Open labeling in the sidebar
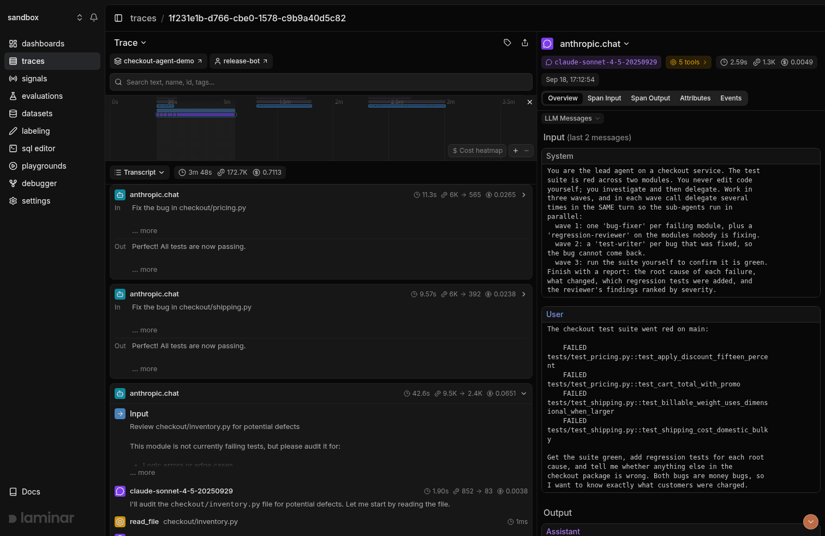Screen dimensions: 825x536 52,131
